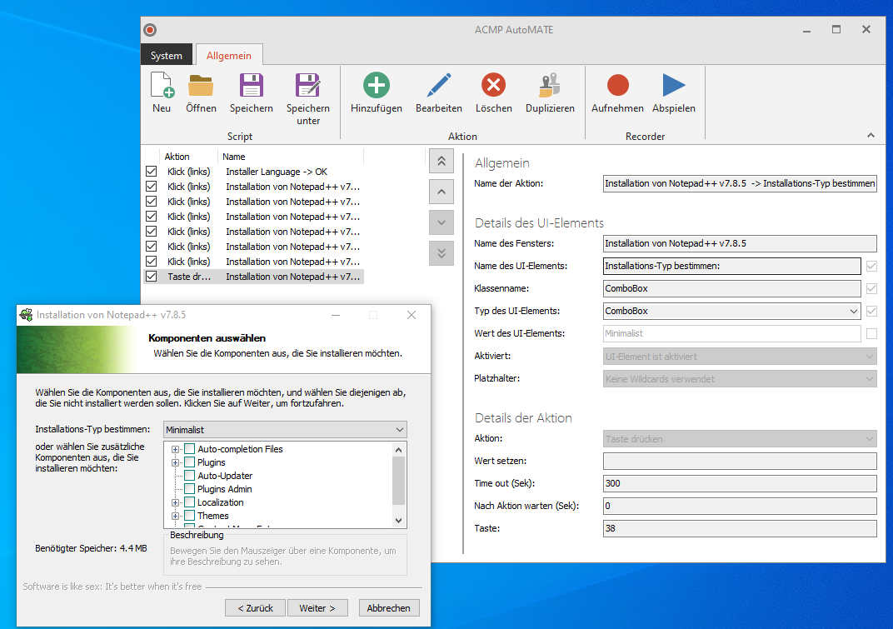Click the component list scrollbar up arrow
This screenshot has width=893, height=629.
(399, 450)
